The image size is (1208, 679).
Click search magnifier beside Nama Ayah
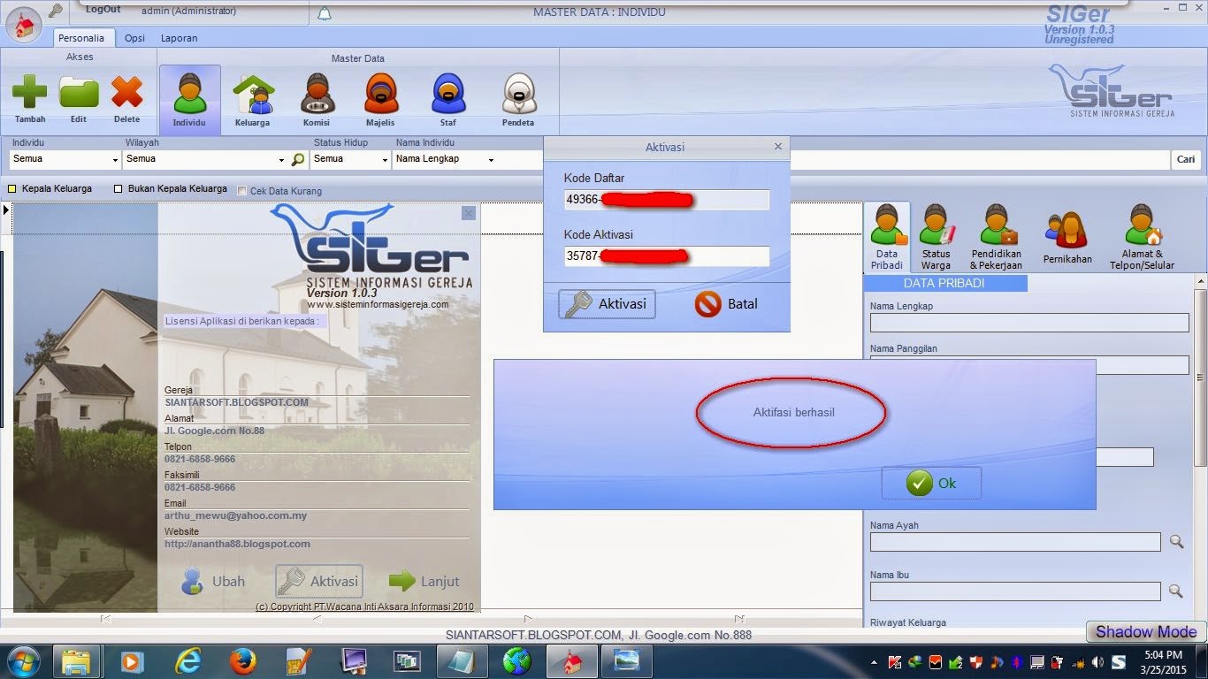pos(1176,541)
